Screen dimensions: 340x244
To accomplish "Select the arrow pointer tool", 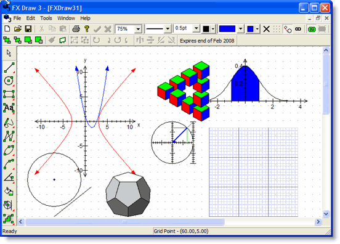I will [9, 53].
